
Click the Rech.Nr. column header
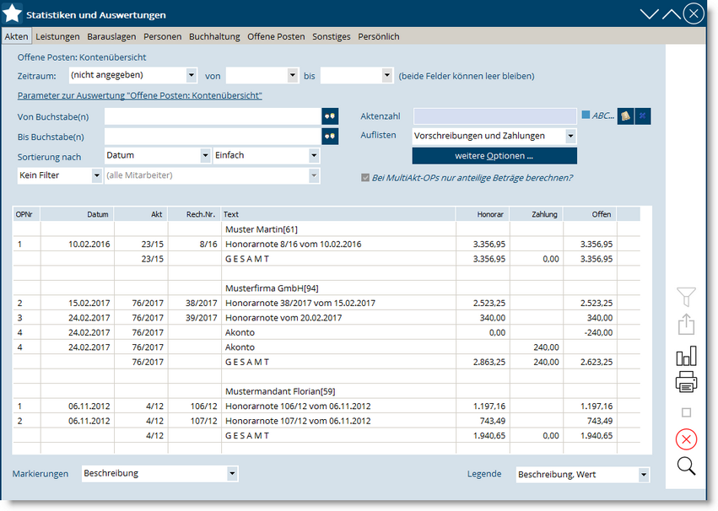click(x=195, y=214)
